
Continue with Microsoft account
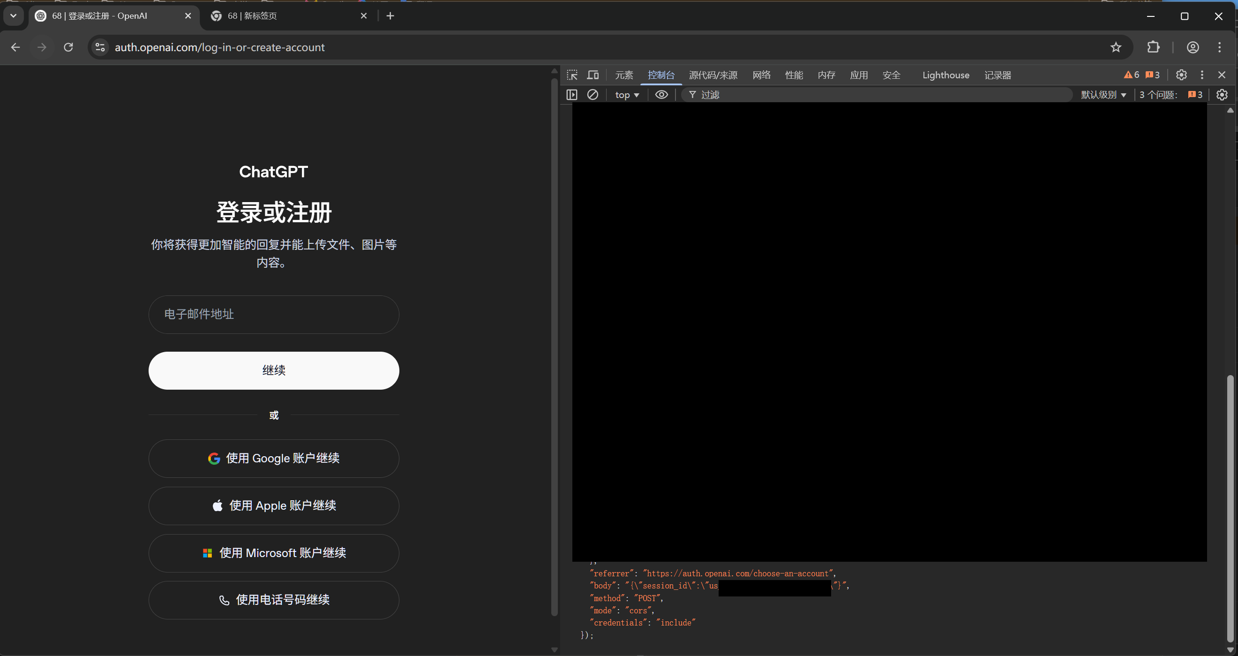(273, 553)
